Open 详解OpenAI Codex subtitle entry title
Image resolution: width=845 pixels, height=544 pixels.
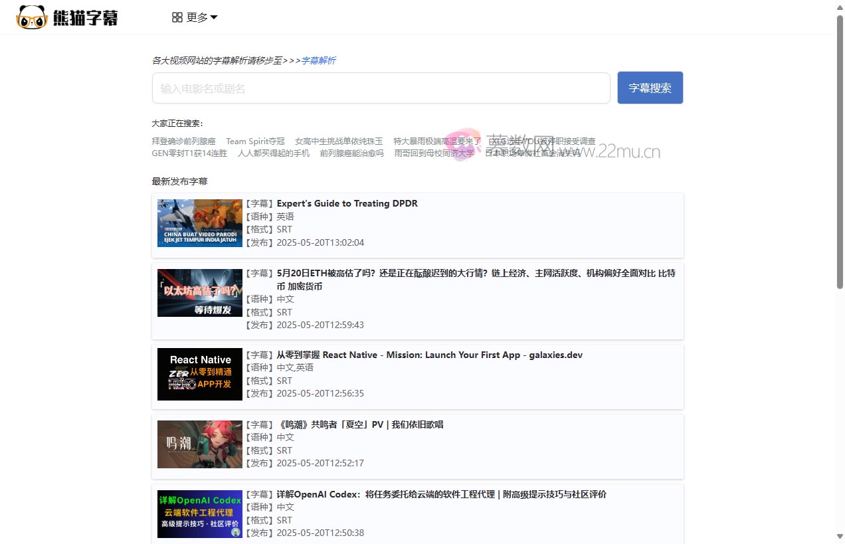[441, 494]
